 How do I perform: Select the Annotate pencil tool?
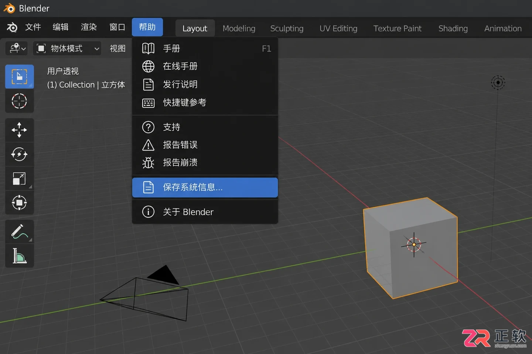(20, 232)
